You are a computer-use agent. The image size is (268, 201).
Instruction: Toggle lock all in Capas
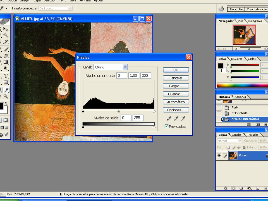[244, 147]
